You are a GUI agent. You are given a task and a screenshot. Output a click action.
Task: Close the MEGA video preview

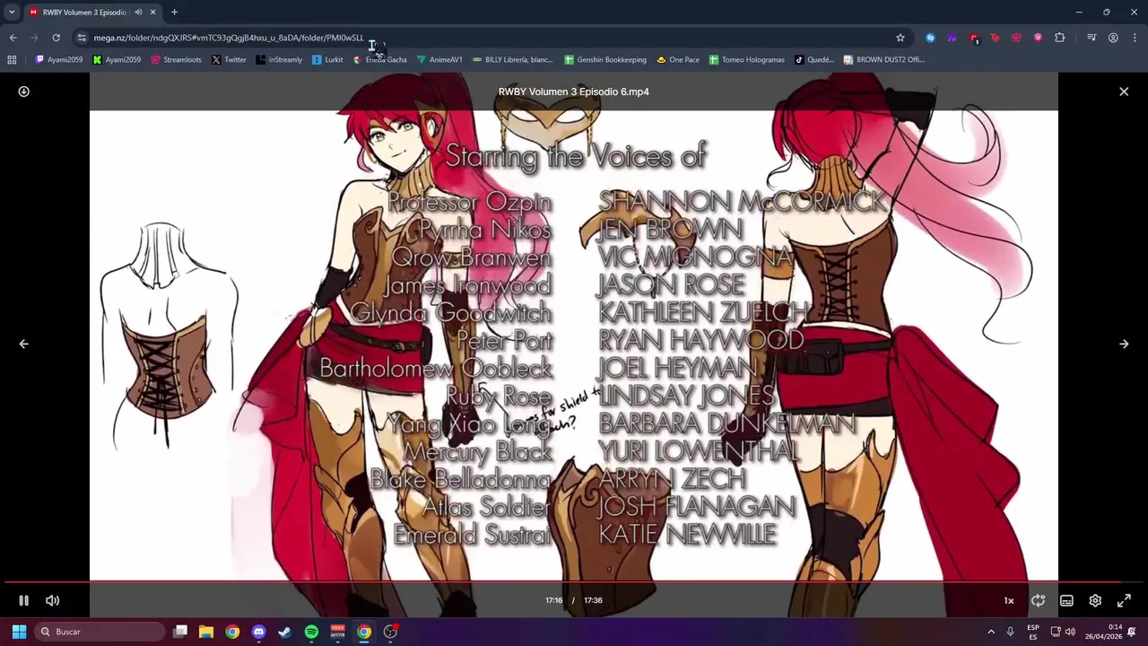[x=1124, y=92]
